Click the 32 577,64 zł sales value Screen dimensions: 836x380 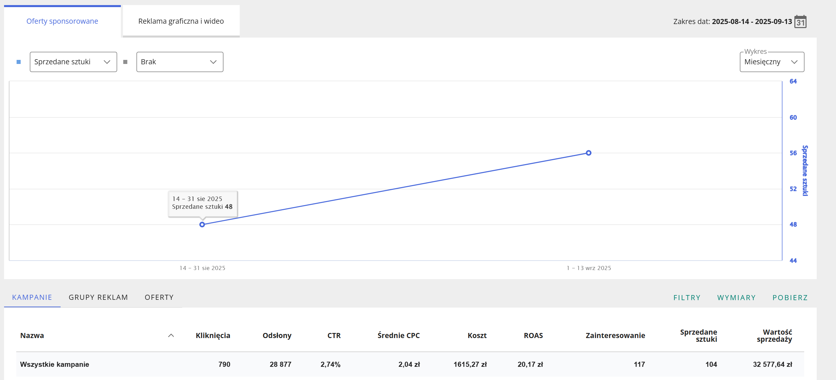coord(773,364)
